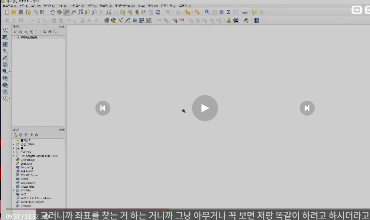Select Oracle in the browser
Viewport: 370px width, 220px height.
pyautogui.click(x=24, y=179)
